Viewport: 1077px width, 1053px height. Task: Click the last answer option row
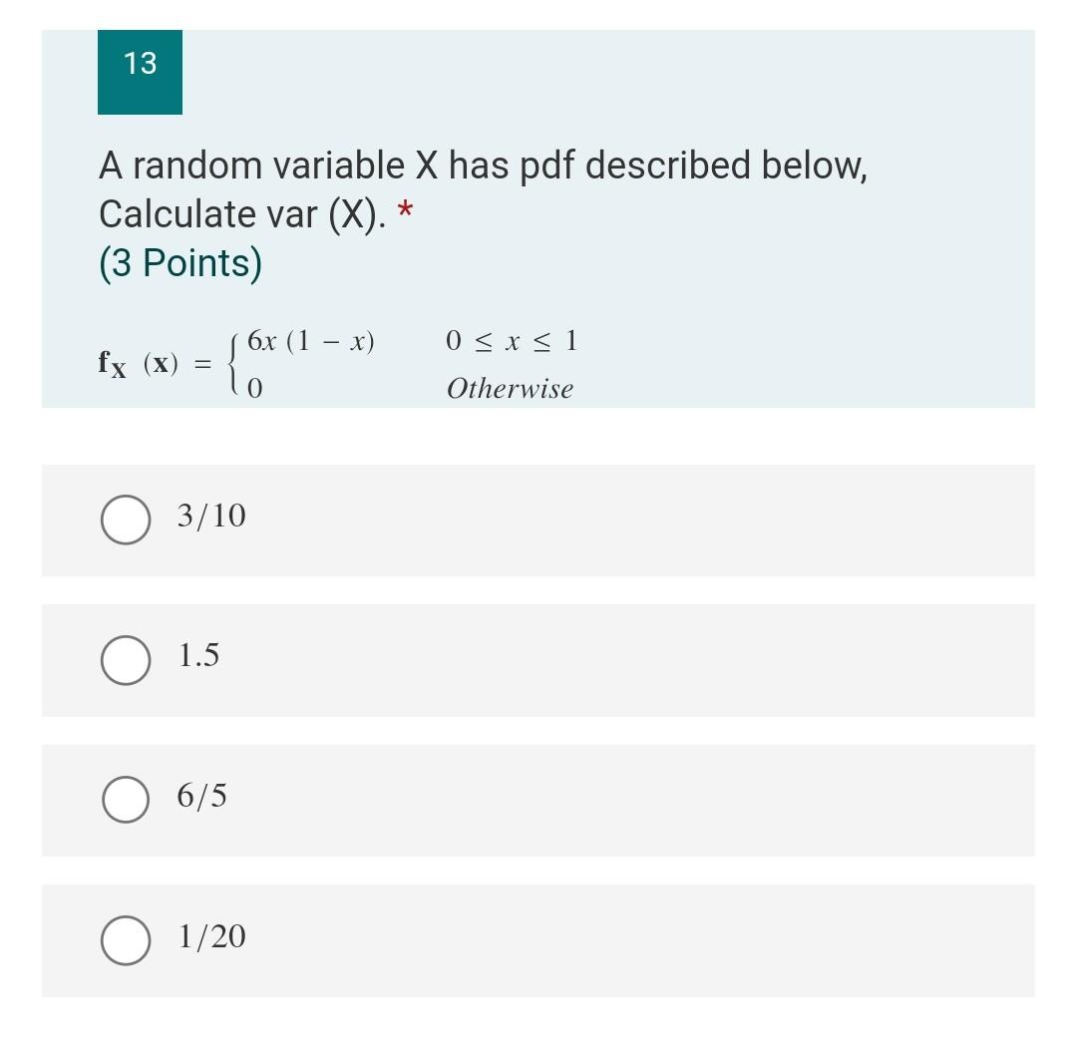click(538, 937)
